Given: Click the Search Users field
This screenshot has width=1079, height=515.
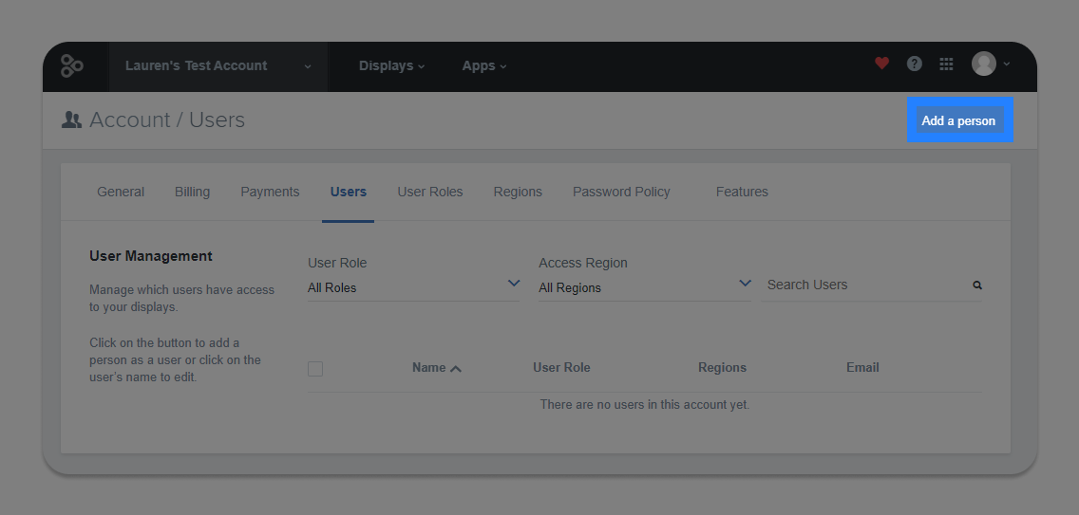Looking at the screenshot, I should [871, 285].
